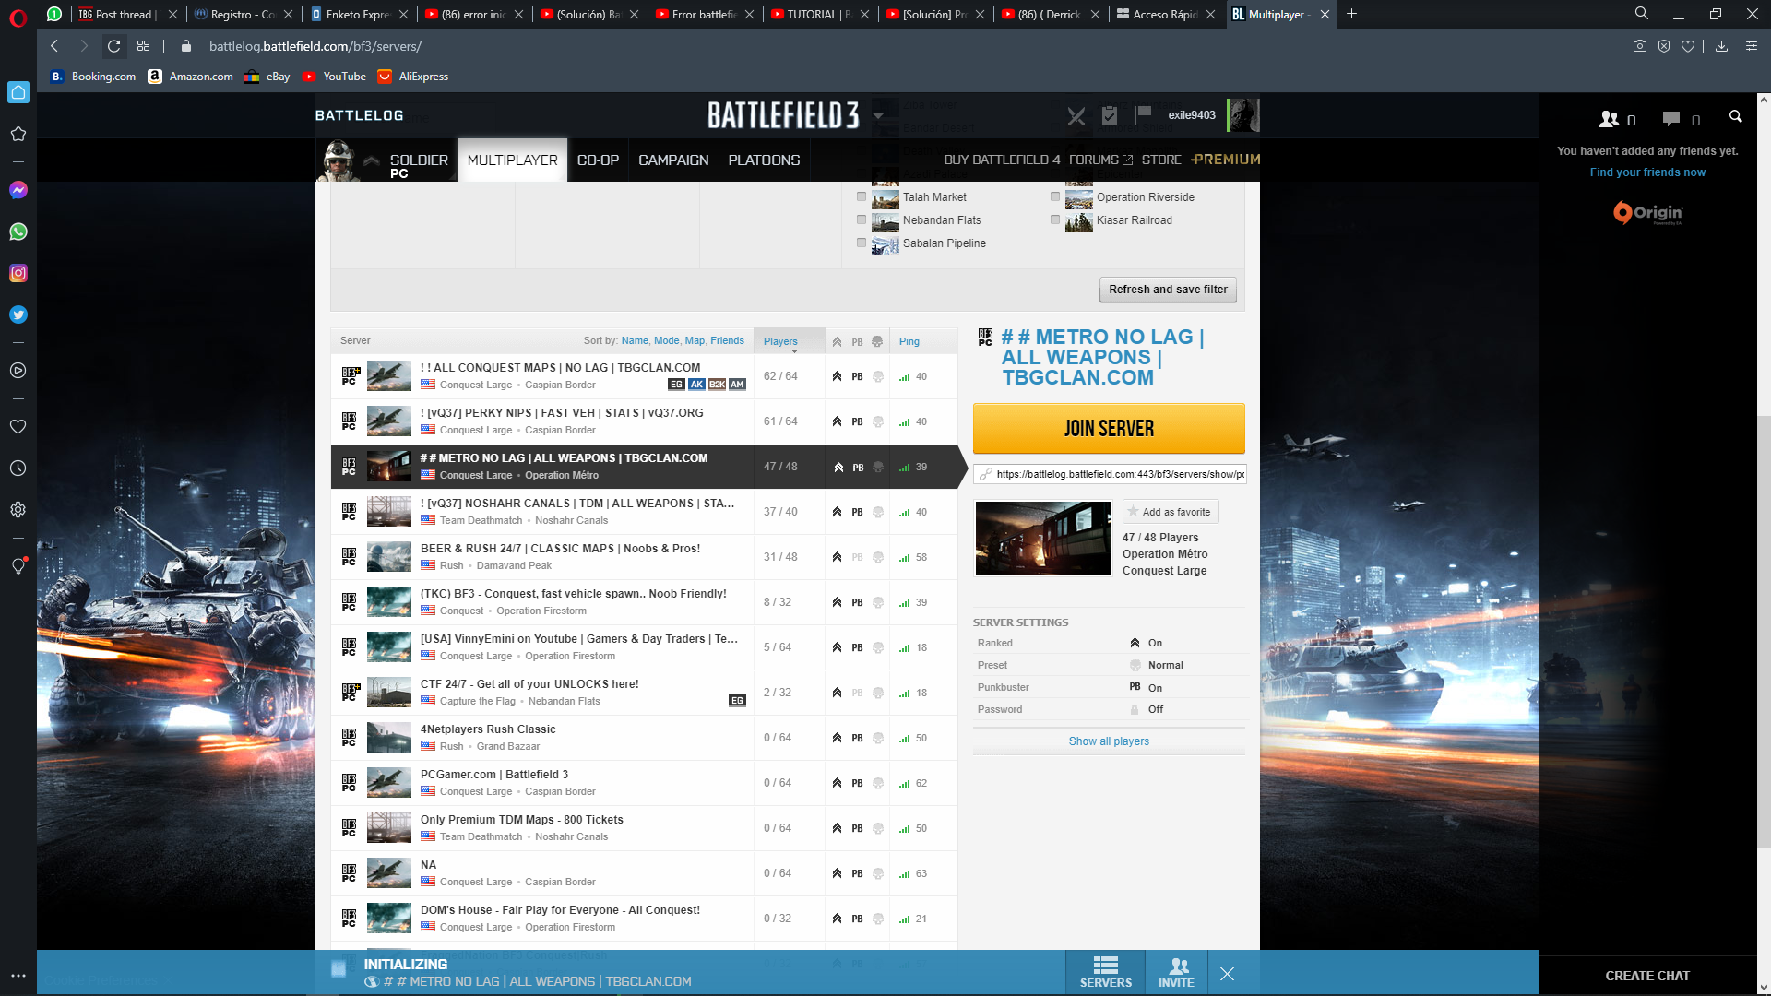Sort by the Ranked column header icon
Viewport: 1771px width, 996px height.
point(837,342)
